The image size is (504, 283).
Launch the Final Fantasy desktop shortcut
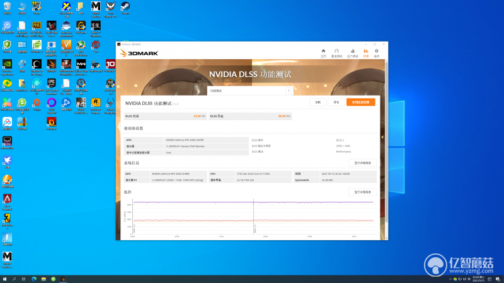pyautogui.click(x=81, y=105)
